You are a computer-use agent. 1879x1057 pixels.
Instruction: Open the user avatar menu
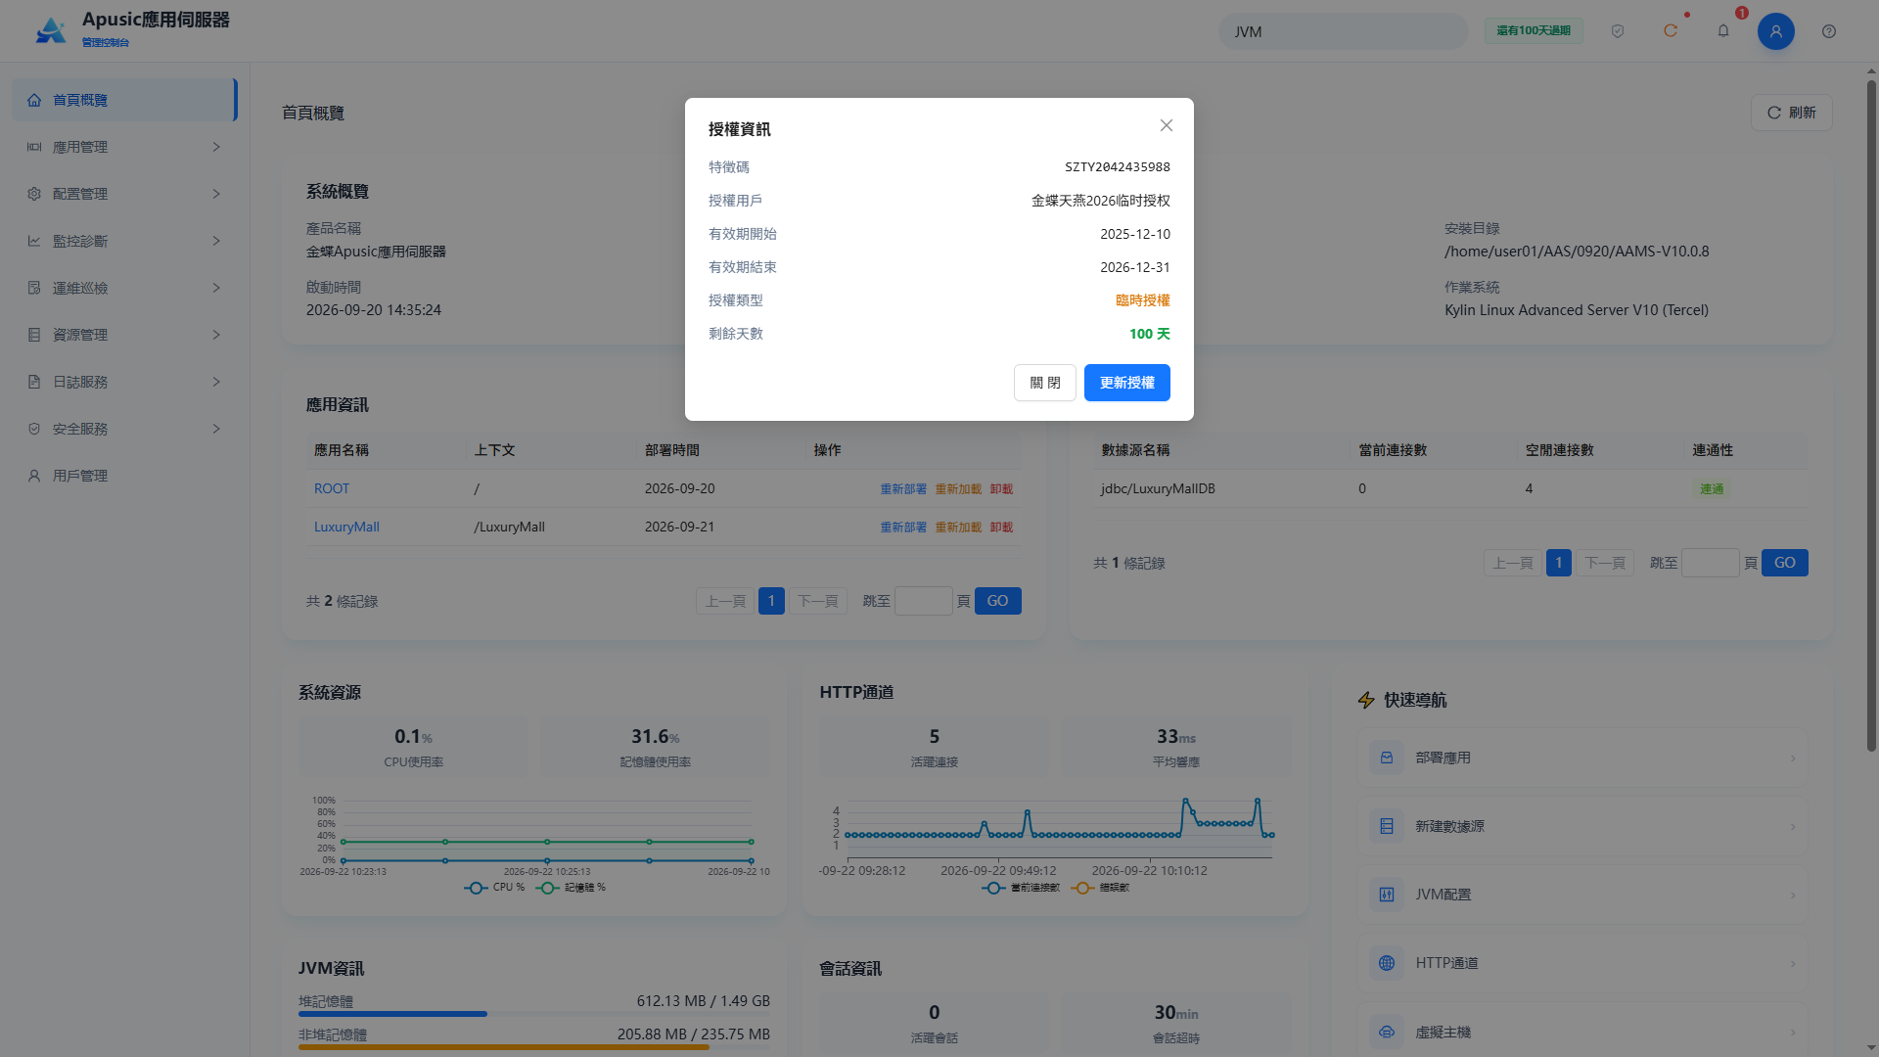tap(1776, 31)
